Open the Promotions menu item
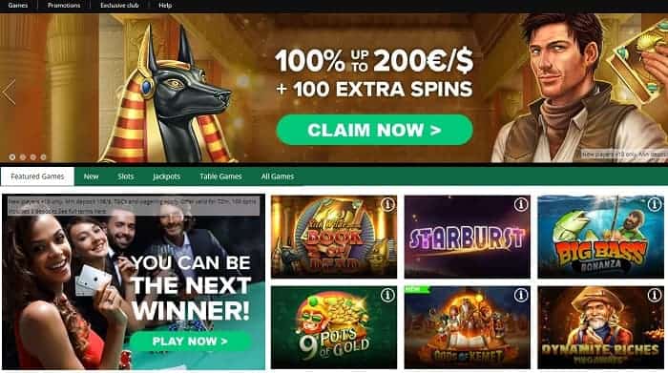Screen dimensions: 668x373 (x=64, y=5)
